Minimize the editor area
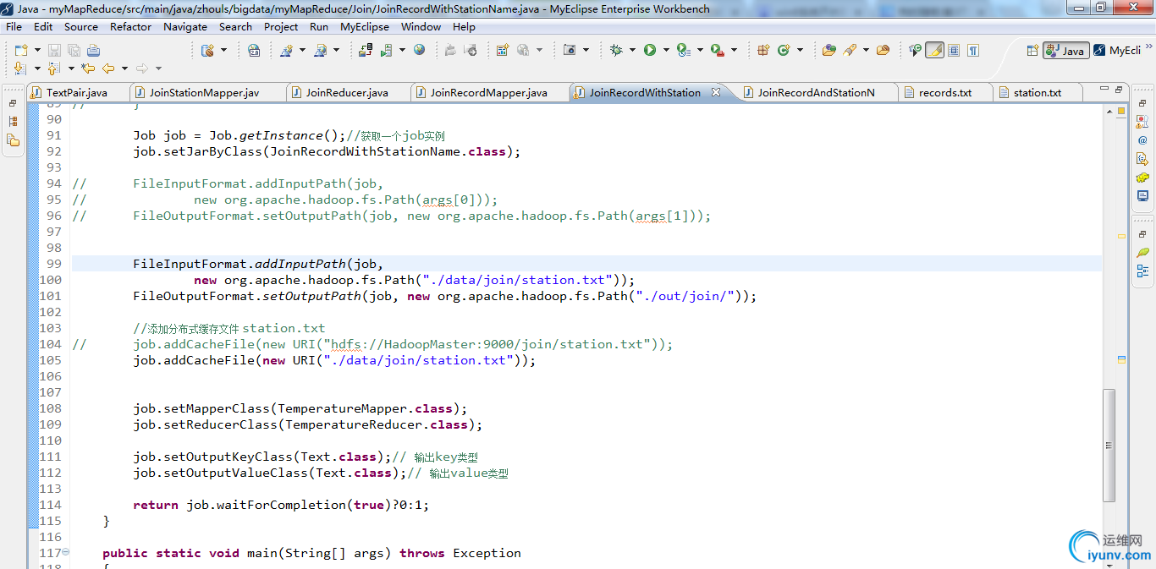The image size is (1156, 569). pyautogui.click(x=1104, y=88)
